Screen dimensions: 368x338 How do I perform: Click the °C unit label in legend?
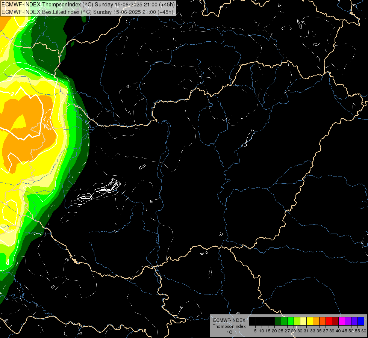[x=229, y=332]
